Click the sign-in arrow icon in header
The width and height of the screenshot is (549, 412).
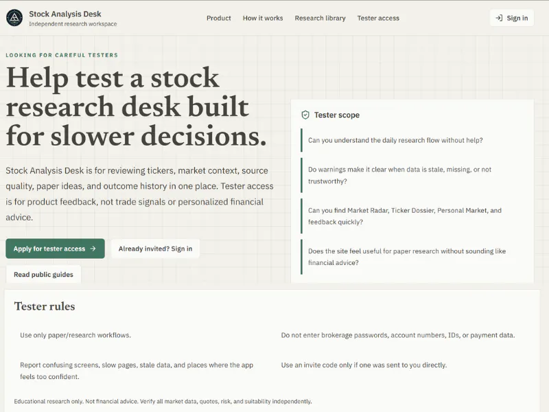click(x=499, y=18)
